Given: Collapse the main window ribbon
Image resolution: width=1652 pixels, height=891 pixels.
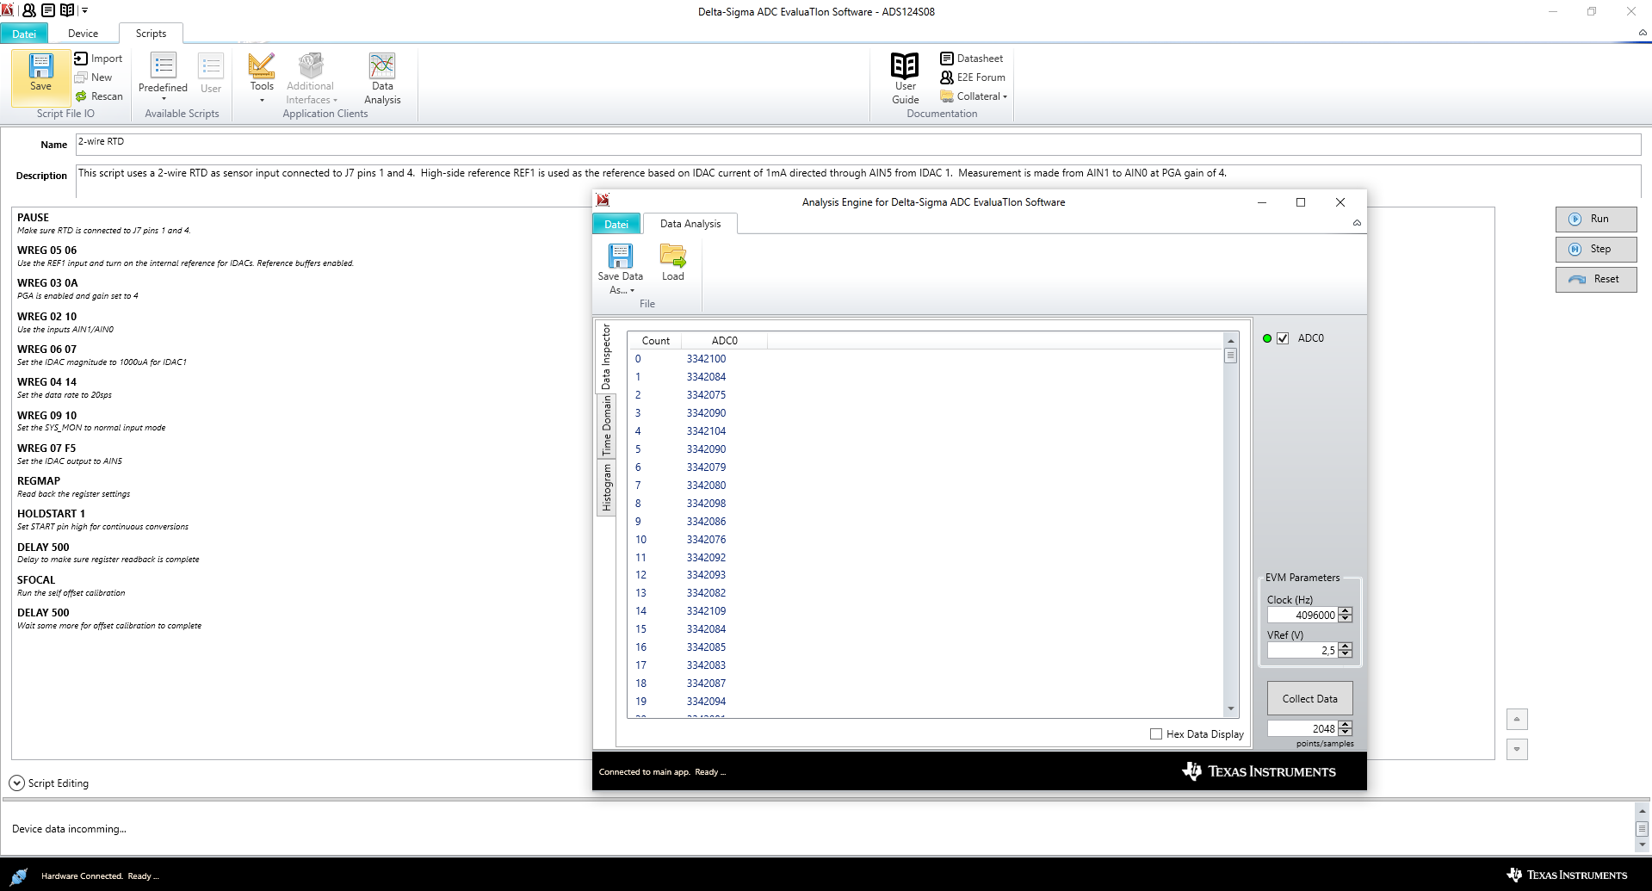Looking at the screenshot, I should click(x=1643, y=33).
